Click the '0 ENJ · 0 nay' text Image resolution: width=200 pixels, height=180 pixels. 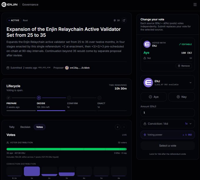pos(120,153)
